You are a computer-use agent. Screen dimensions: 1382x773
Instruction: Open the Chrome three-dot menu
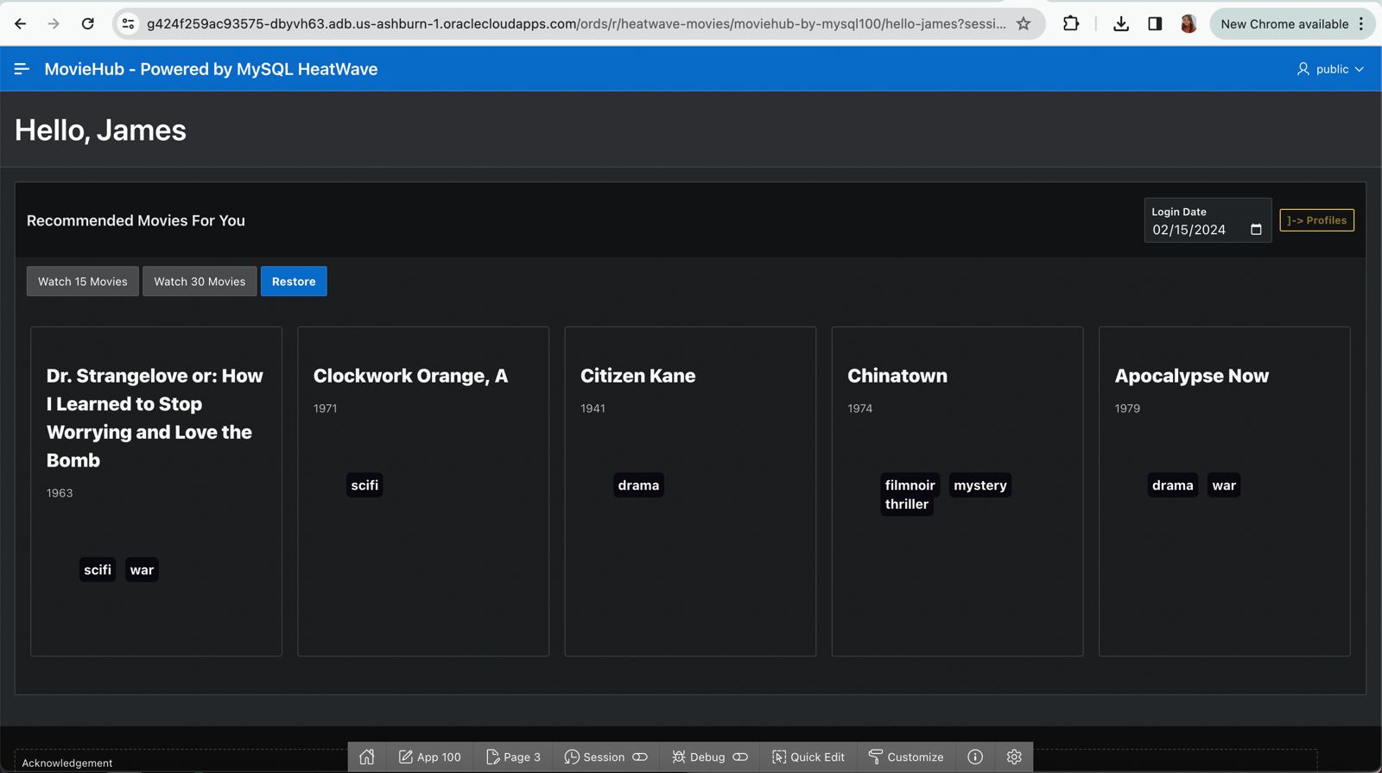(x=1361, y=23)
